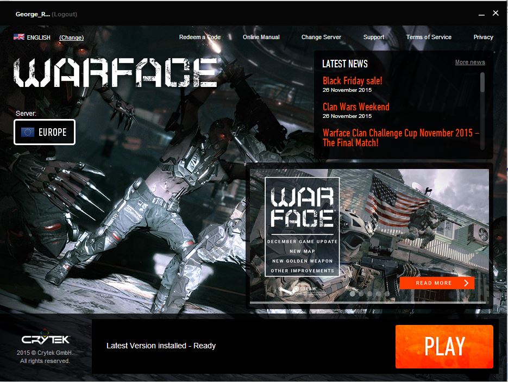The height and width of the screenshot is (382, 508).
Task: Click the '2015 © Crytek GmbH.' copyright text
Action: [x=45, y=353]
